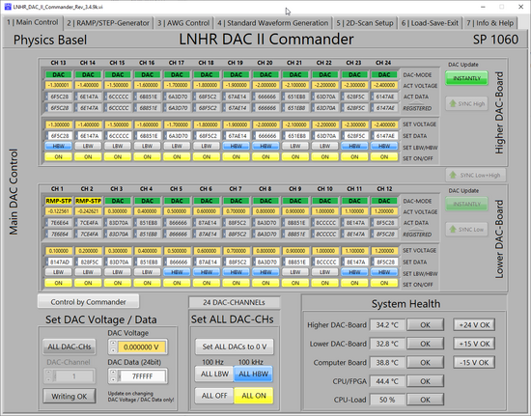
Task: Click Computer Board OK status
Action: (x=425, y=363)
